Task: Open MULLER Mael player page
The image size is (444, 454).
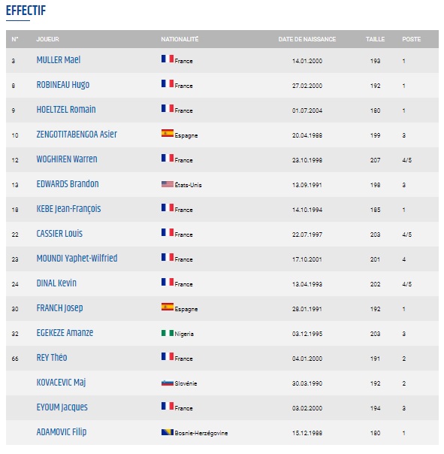Action: click(59, 60)
